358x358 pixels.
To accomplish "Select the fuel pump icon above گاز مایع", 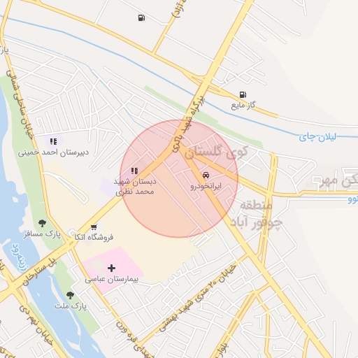I will (x=243, y=94).
